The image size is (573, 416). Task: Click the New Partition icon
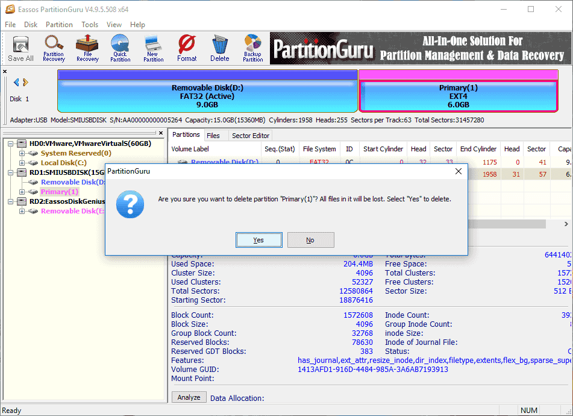[153, 48]
